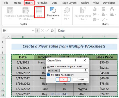Switch to the Formulas tab
The image size is (119, 98).
tap(42, 3)
